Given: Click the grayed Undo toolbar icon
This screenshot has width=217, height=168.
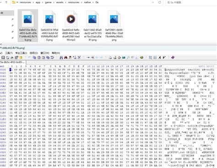Looking at the screenshot, I should coord(30,57).
